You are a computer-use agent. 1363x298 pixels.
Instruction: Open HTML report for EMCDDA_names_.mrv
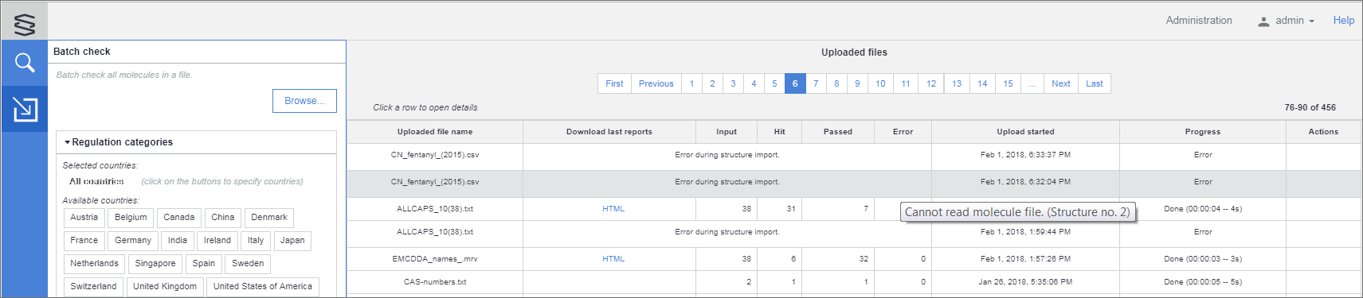pos(613,259)
